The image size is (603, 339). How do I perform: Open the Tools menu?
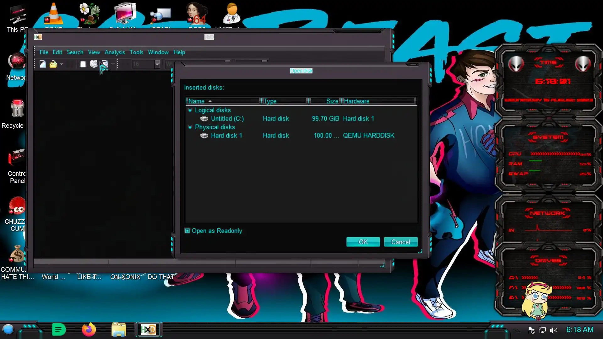click(x=136, y=52)
